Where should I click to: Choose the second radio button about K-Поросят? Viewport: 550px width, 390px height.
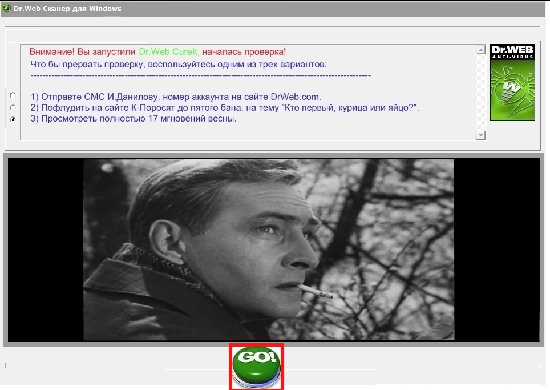[x=13, y=107]
